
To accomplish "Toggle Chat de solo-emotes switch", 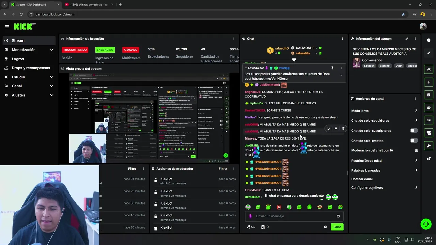I will pyautogui.click(x=414, y=141).
